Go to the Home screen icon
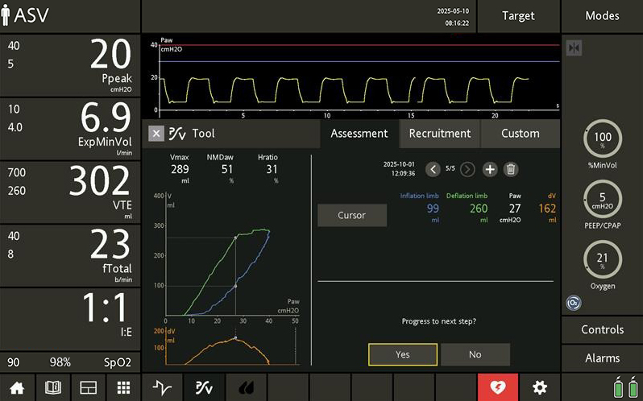The width and height of the screenshot is (643, 401). pyautogui.click(x=16, y=387)
